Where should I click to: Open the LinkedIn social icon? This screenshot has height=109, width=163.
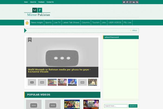pos(134,2)
